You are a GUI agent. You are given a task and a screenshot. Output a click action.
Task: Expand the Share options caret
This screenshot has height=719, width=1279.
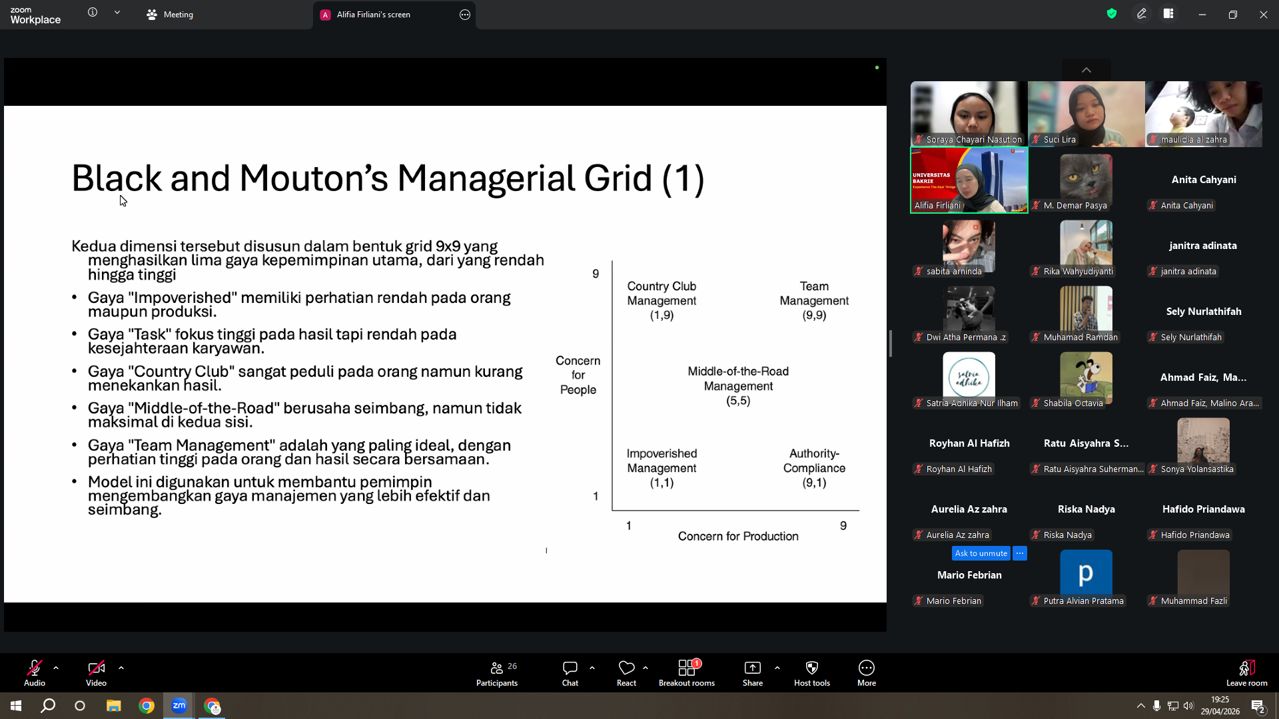777,668
